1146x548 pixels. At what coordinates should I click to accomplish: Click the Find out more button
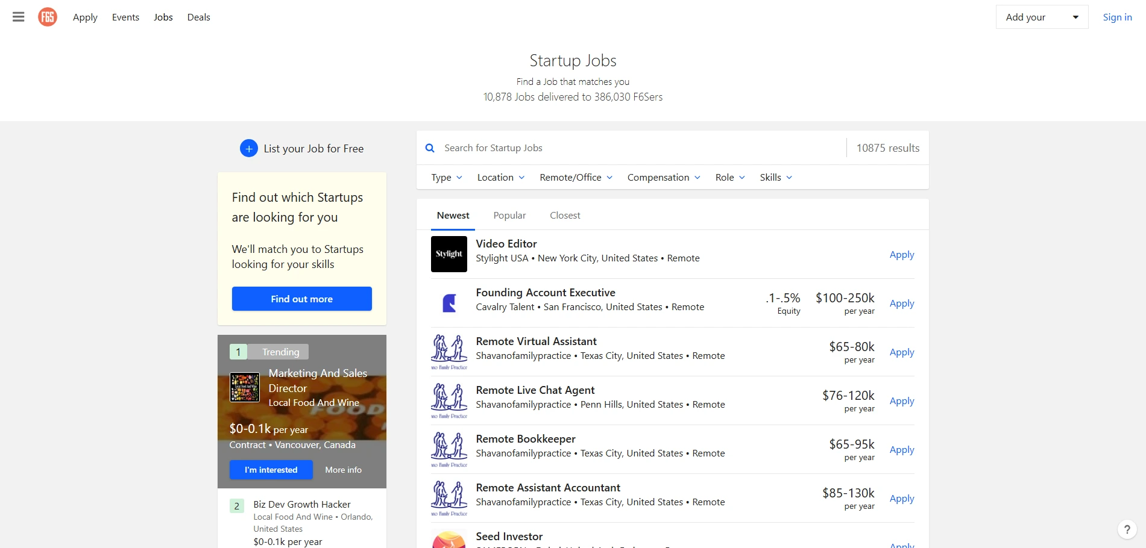[302, 299]
